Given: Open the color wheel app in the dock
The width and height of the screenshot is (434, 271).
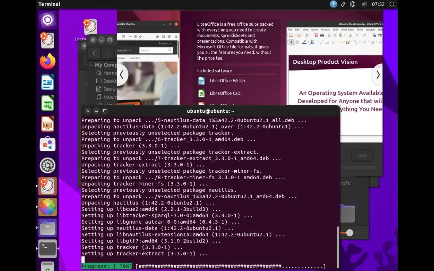Looking at the screenshot, I should point(47,207).
